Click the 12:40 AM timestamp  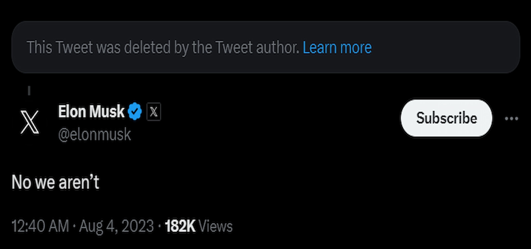tap(40, 226)
